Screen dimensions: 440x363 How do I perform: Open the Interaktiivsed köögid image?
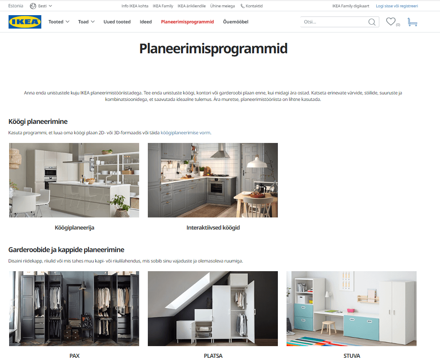point(213,180)
